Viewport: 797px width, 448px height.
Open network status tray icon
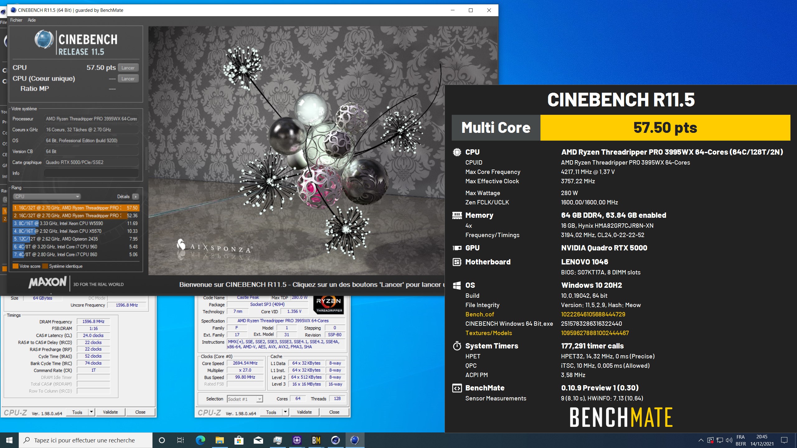pyautogui.click(x=720, y=440)
